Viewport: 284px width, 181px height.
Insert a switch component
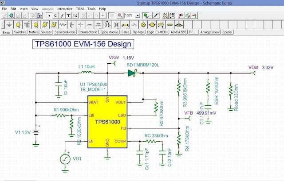[x=134, y=25]
